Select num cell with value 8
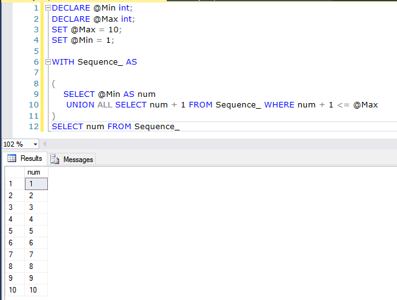 [x=36, y=266]
